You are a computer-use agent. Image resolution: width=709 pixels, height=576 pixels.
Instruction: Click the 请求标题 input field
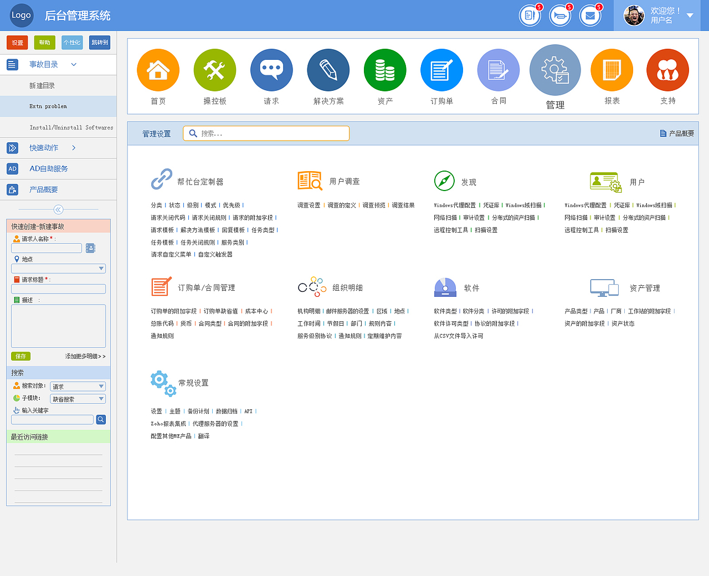[58, 289]
